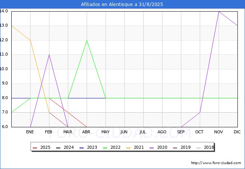The image size is (245, 169).
Task: Click the dark red 2019 legend swatch
Action: point(175,148)
